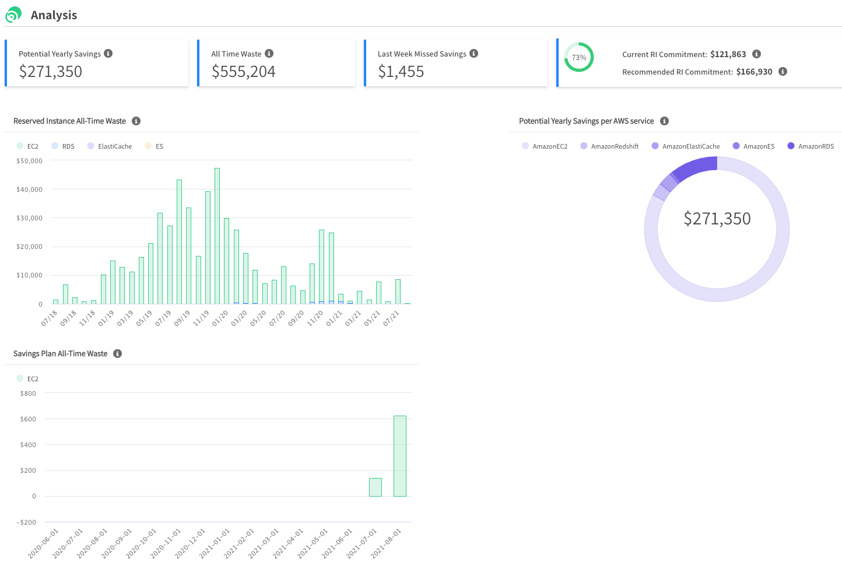842x566 pixels.
Task: Open info for Reserved Instance All-Time Waste
Action: 136,121
